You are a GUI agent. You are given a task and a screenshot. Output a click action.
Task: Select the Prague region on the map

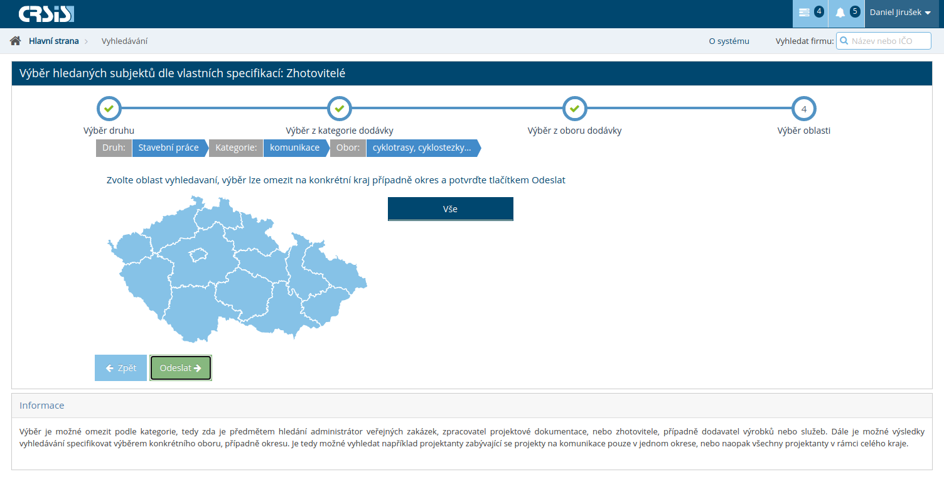click(198, 255)
